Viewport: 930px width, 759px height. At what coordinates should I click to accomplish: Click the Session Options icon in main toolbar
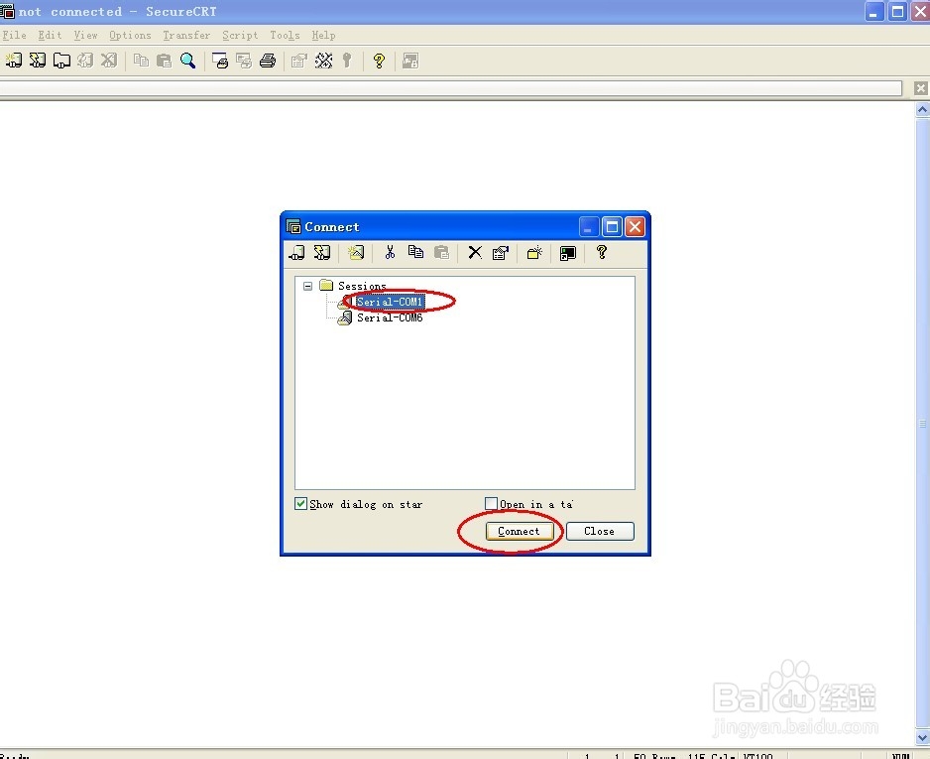[x=299, y=61]
